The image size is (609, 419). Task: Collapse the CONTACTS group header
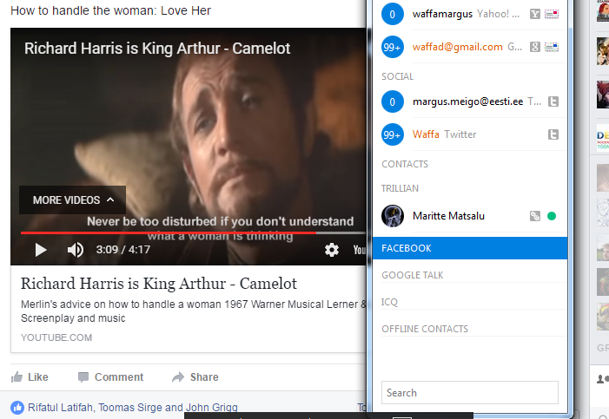tap(405, 164)
